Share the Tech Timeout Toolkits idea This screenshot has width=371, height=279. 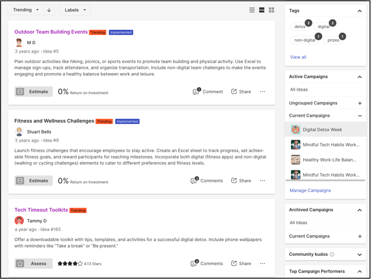pyautogui.click(x=241, y=263)
